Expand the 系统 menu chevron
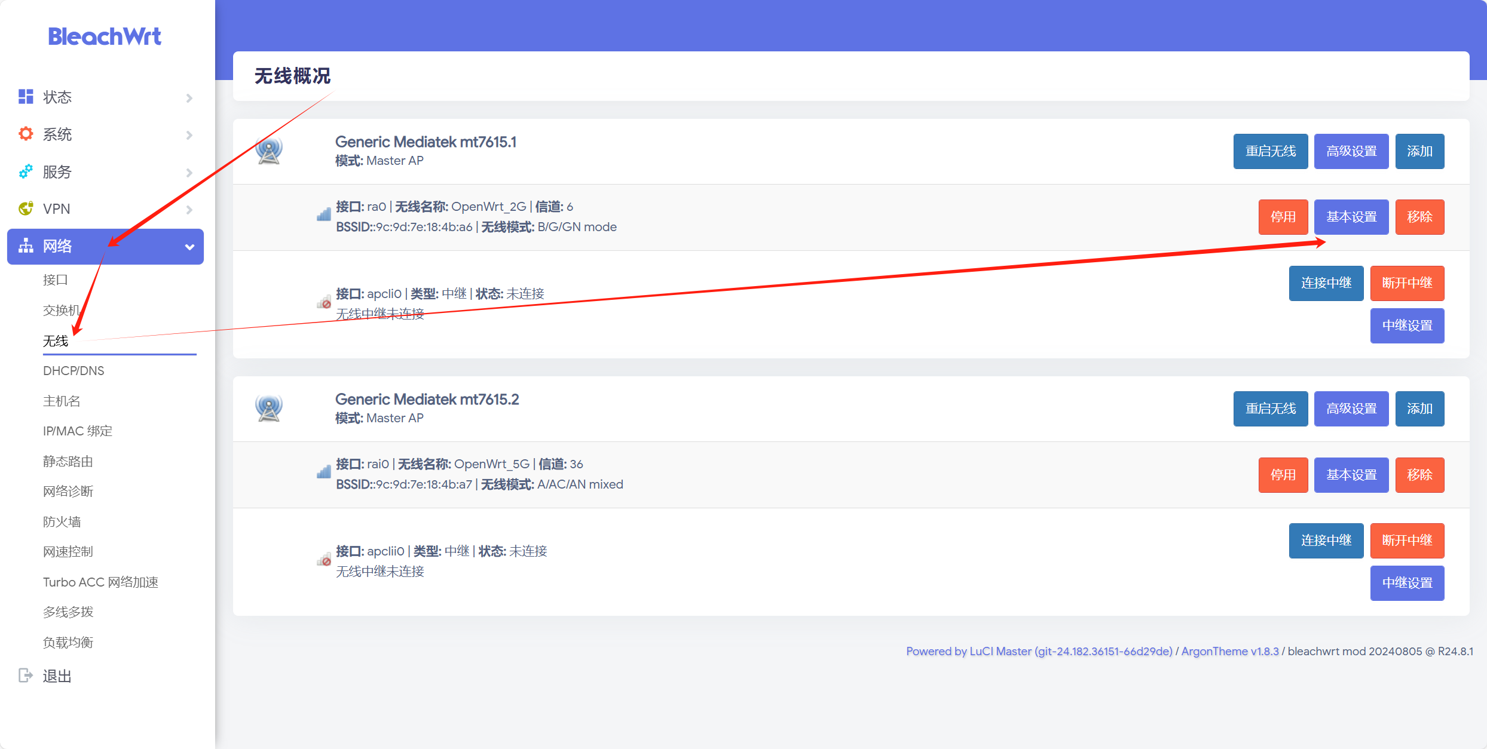 [189, 135]
